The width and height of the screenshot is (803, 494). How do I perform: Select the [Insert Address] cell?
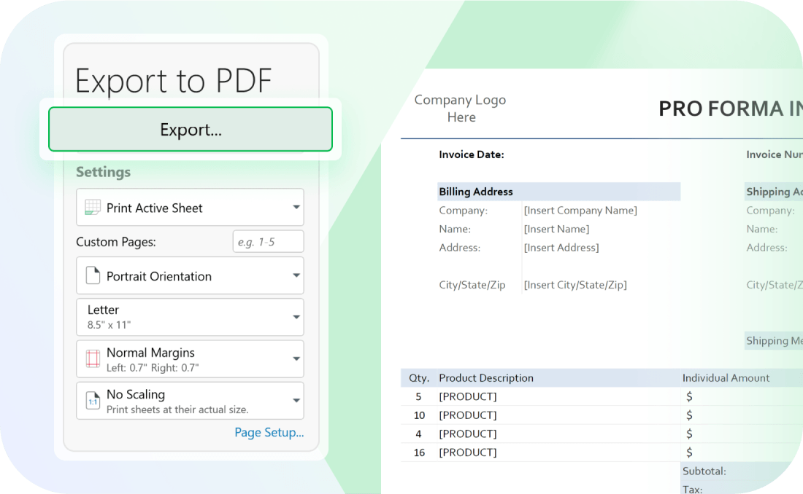tap(561, 248)
